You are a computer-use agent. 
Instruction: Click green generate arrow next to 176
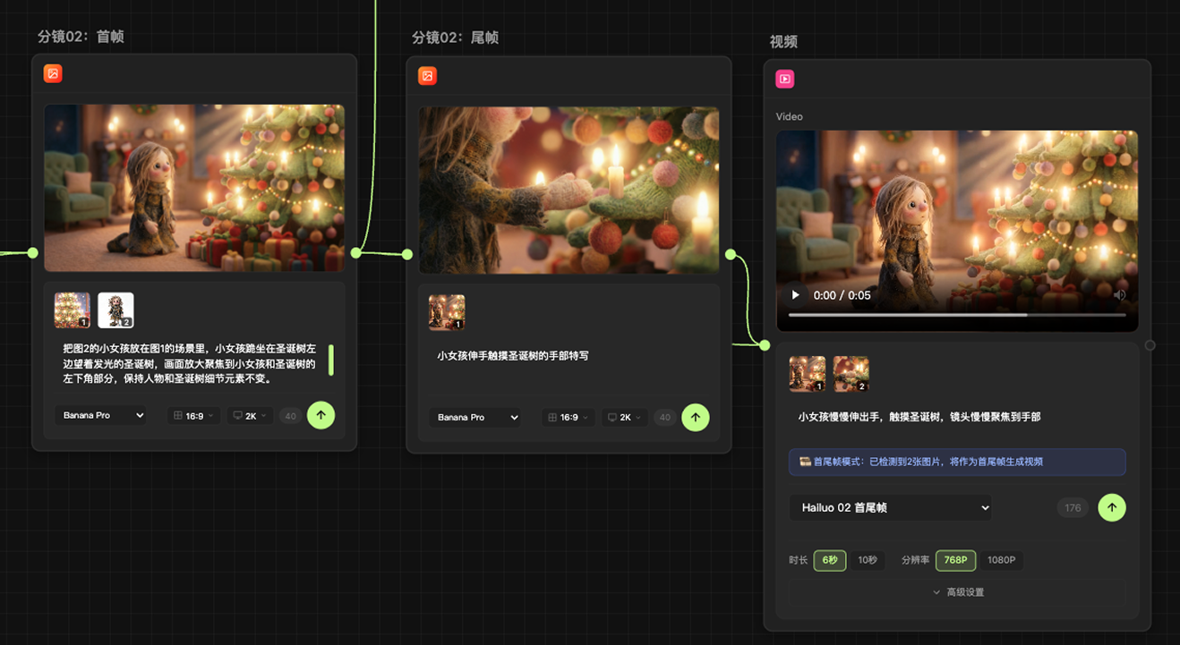(x=1111, y=507)
